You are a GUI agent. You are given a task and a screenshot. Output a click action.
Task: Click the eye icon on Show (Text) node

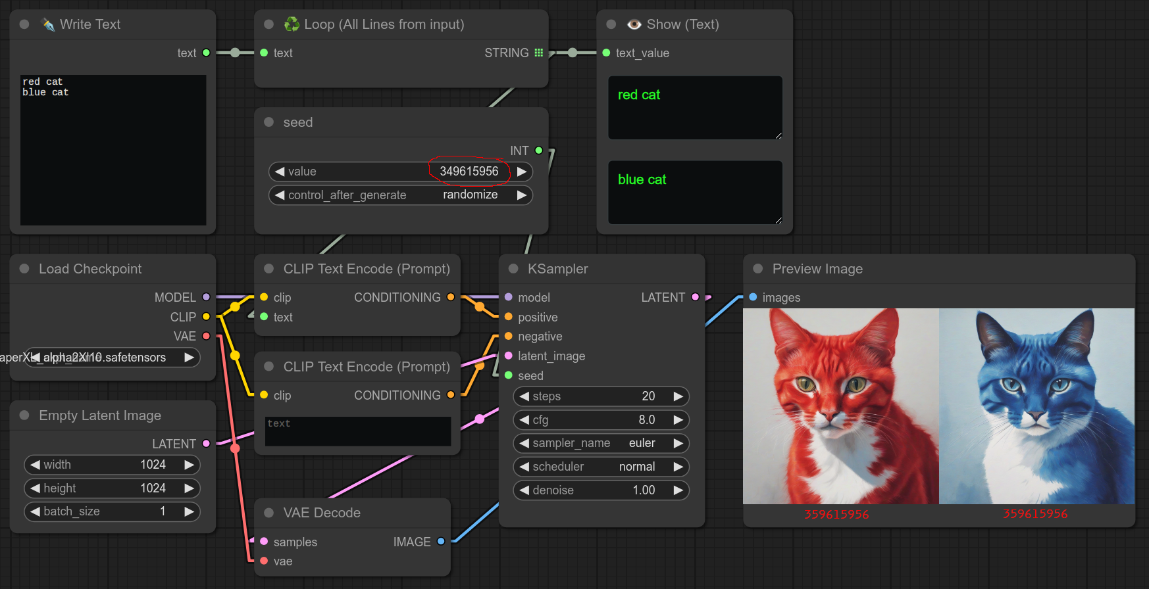634,24
